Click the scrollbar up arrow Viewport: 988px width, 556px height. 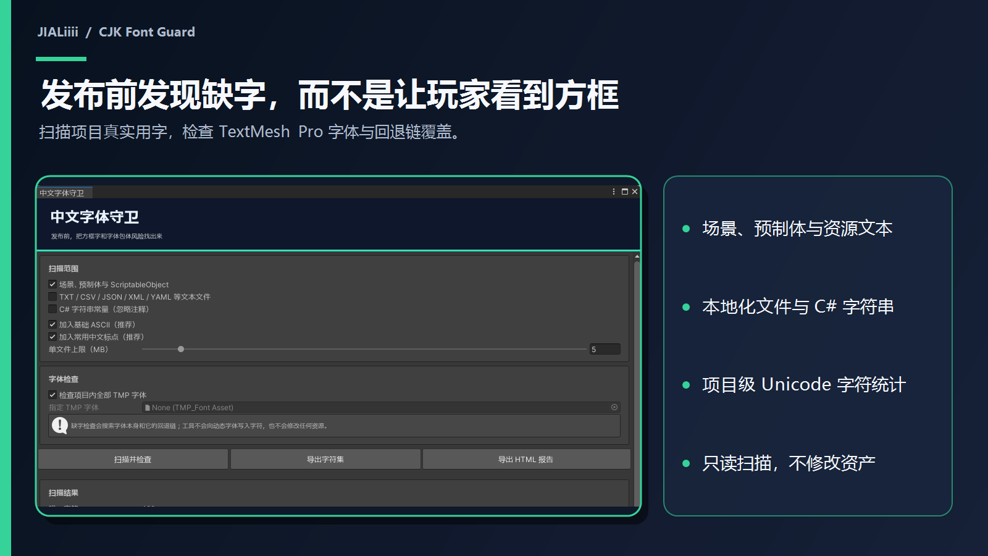click(637, 256)
